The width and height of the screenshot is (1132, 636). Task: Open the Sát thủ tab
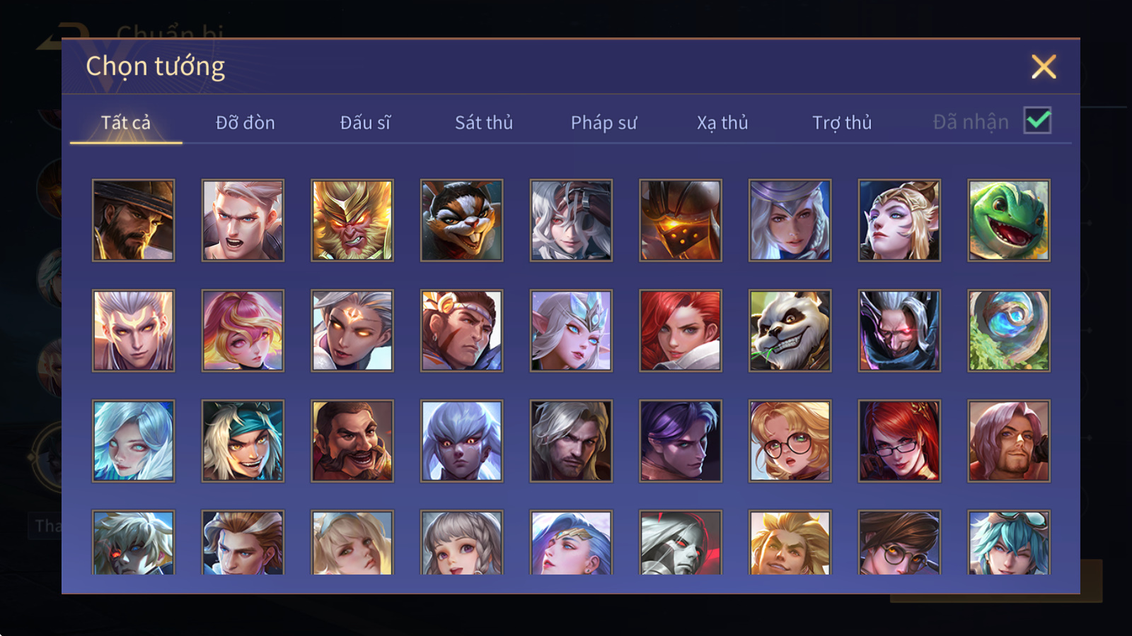click(484, 122)
